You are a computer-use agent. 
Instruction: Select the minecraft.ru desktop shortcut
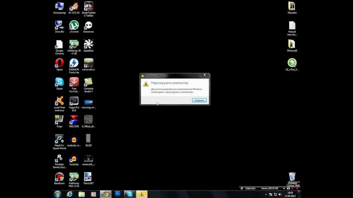click(89, 65)
